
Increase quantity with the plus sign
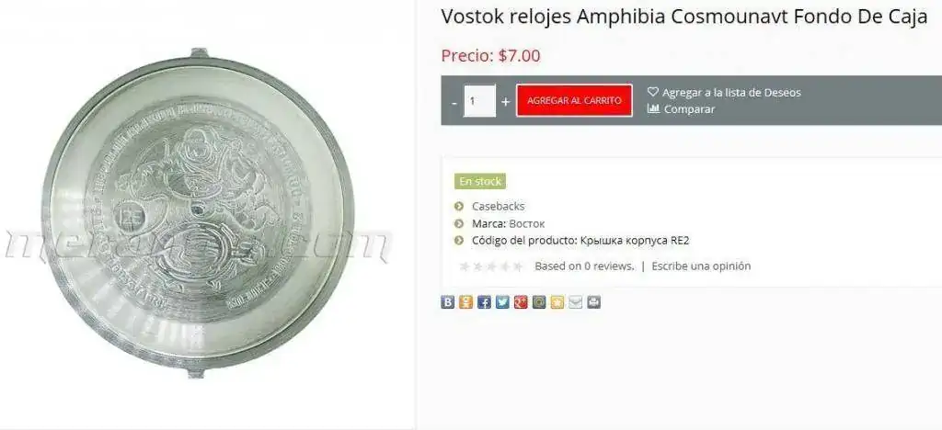point(505,101)
